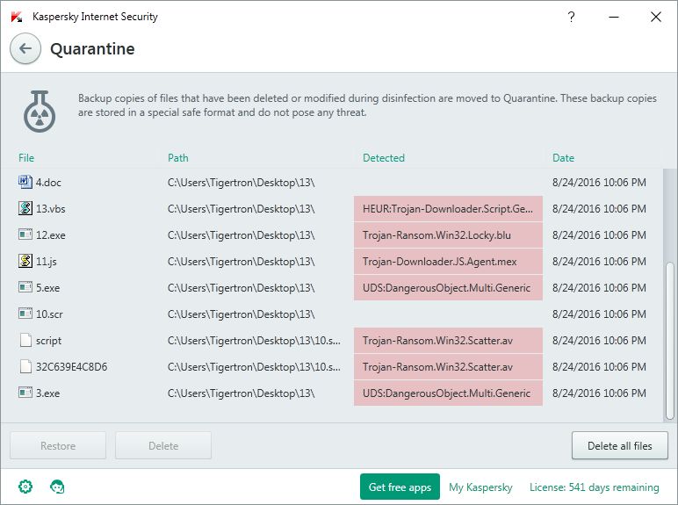The width and height of the screenshot is (678, 505).
Task: Click the exe icon beside 3.exe
Action: click(x=25, y=393)
